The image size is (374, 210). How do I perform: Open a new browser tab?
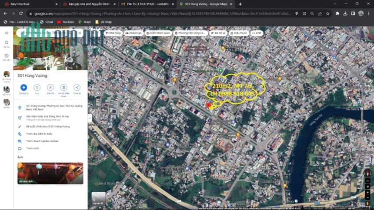coord(240,4)
